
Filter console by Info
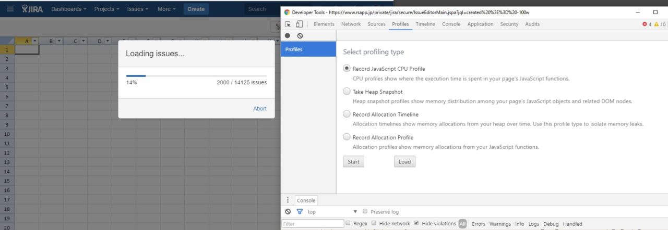(520, 224)
